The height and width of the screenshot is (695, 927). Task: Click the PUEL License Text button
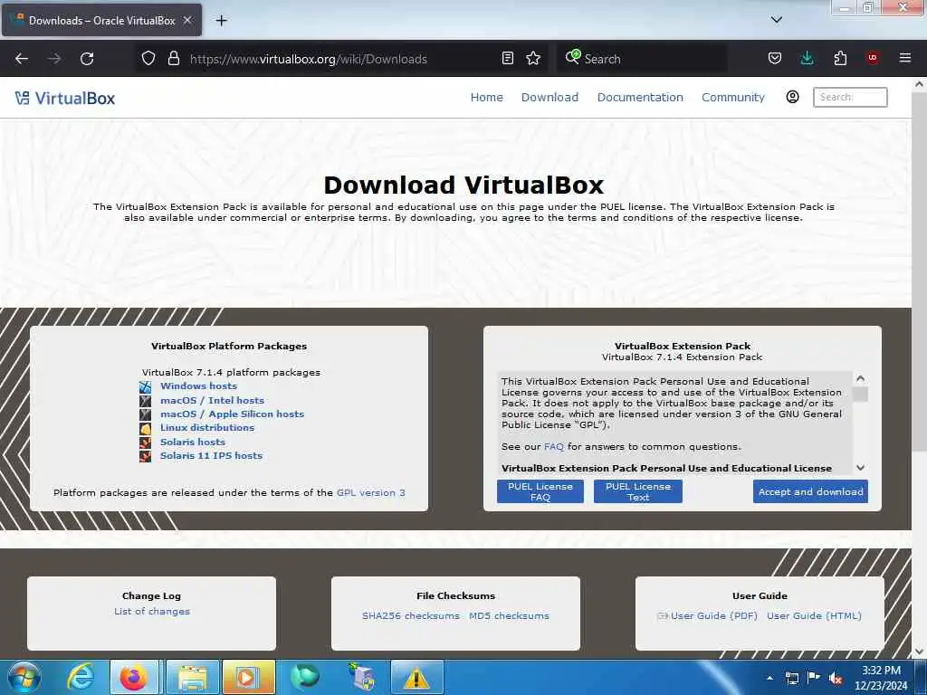click(x=638, y=491)
